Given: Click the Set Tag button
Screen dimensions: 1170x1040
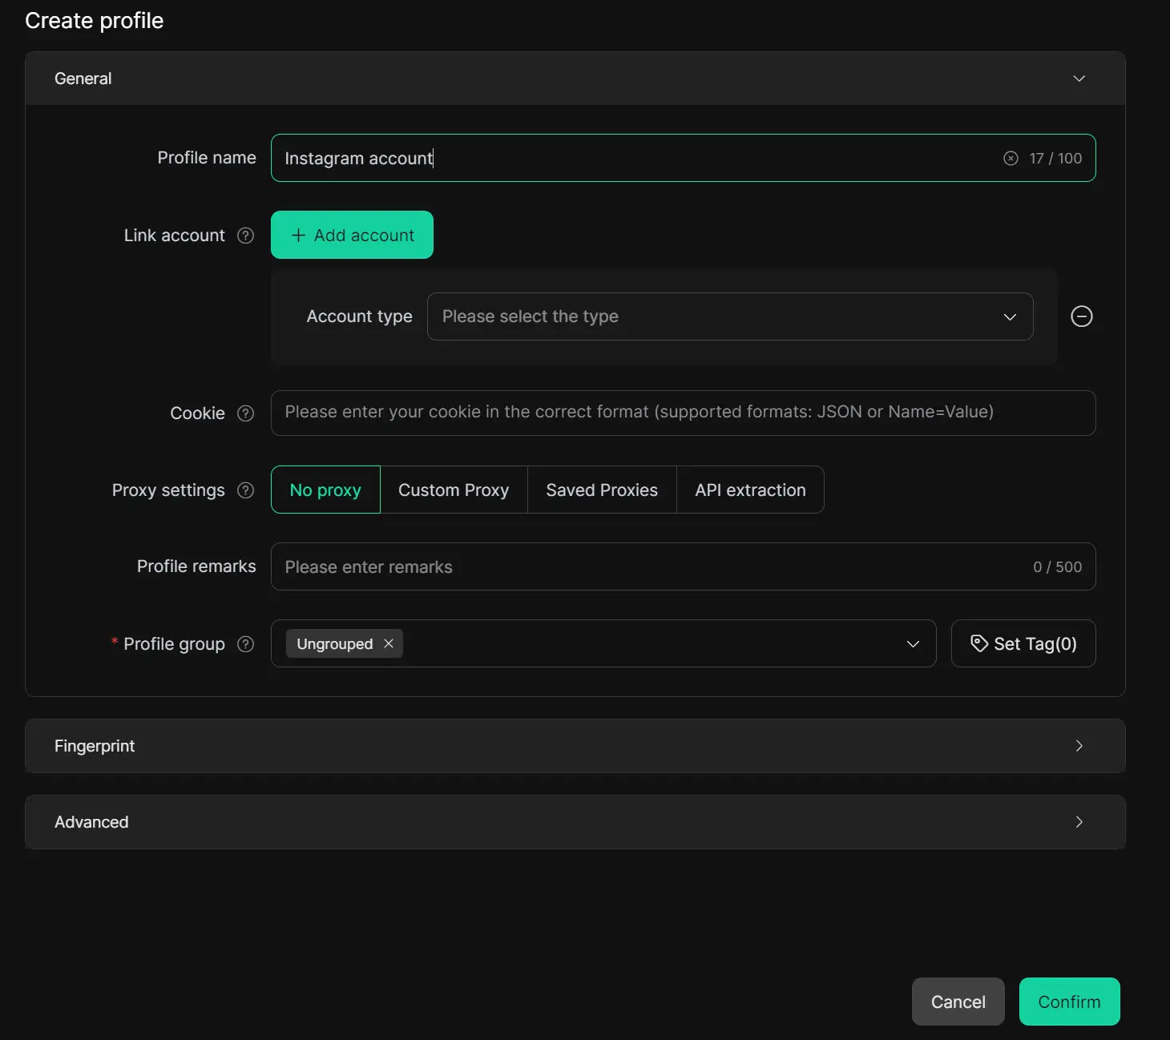Looking at the screenshot, I should pos(1023,643).
